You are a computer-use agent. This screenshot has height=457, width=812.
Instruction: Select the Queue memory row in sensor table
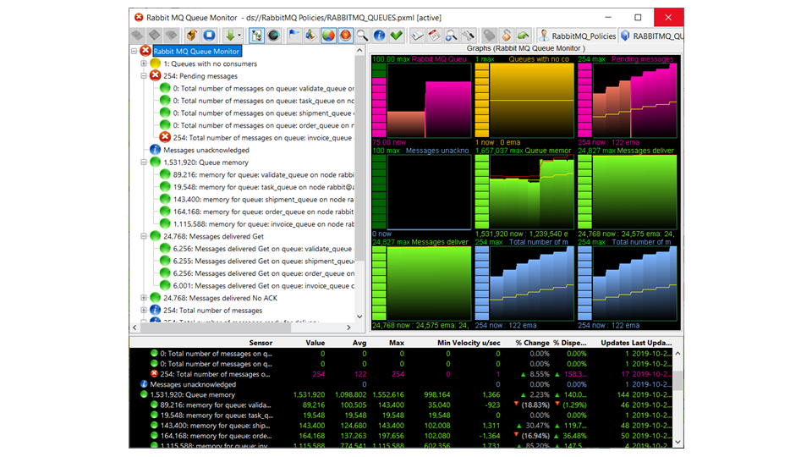click(x=401, y=395)
